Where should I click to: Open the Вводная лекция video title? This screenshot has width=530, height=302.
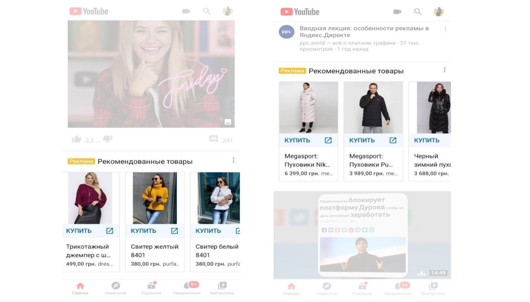pyautogui.click(x=364, y=32)
